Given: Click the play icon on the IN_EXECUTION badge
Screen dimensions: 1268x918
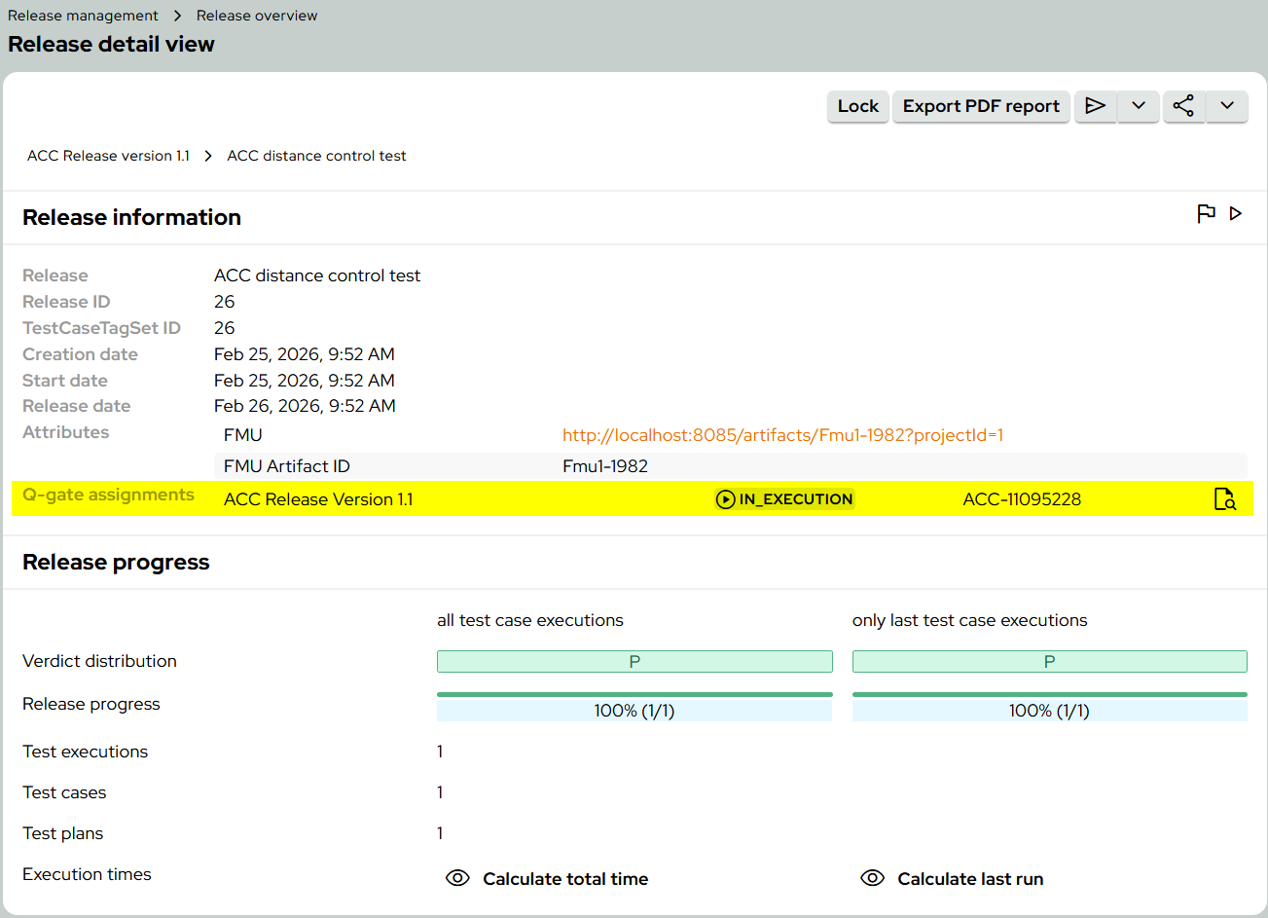Looking at the screenshot, I should [x=725, y=498].
